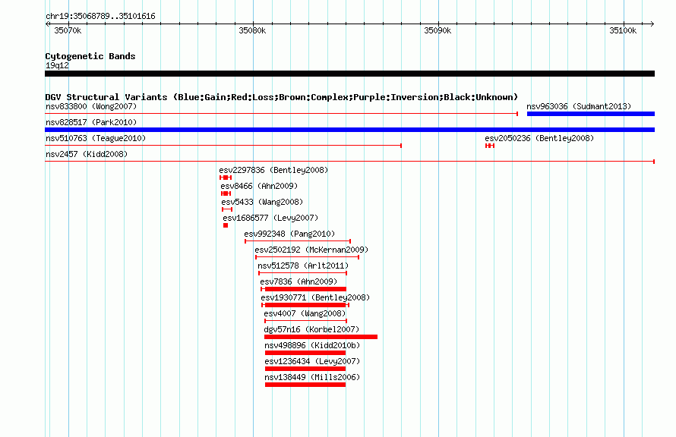Click the ruler's left arrow end
Screen dimensions: 676x437
[47, 24]
